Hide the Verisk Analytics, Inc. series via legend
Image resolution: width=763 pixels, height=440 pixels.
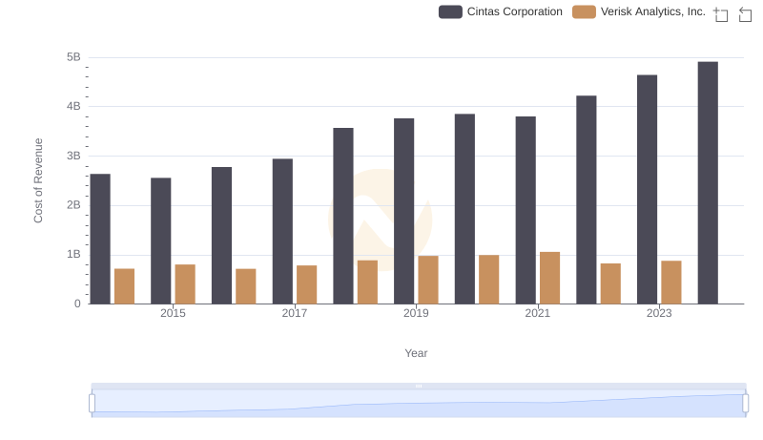pyautogui.click(x=652, y=11)
